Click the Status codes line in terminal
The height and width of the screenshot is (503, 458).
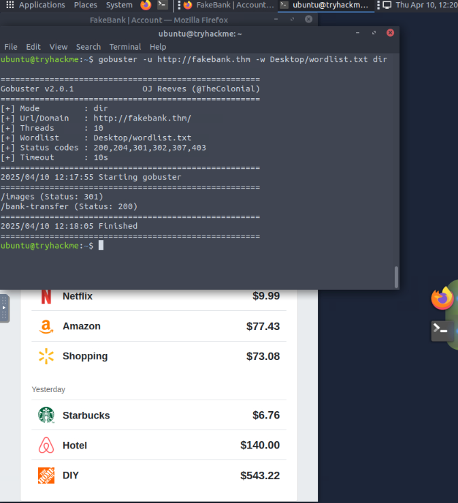103,148
